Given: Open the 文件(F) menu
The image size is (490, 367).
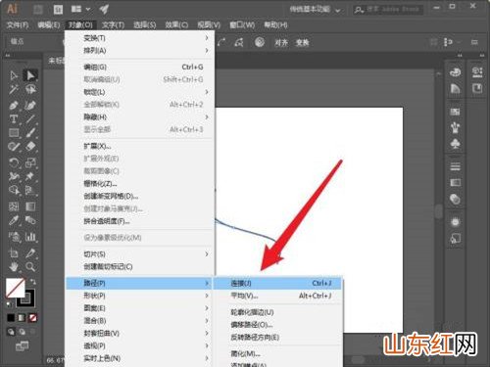Looking at the screenshot, I should coord(18,25).
